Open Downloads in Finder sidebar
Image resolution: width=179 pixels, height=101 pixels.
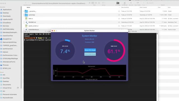[x=7, y=16]
